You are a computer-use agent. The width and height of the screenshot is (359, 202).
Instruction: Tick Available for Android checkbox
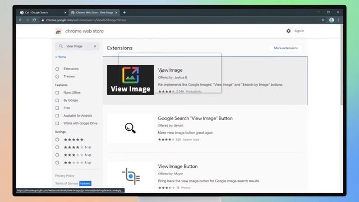click(57, 116)
